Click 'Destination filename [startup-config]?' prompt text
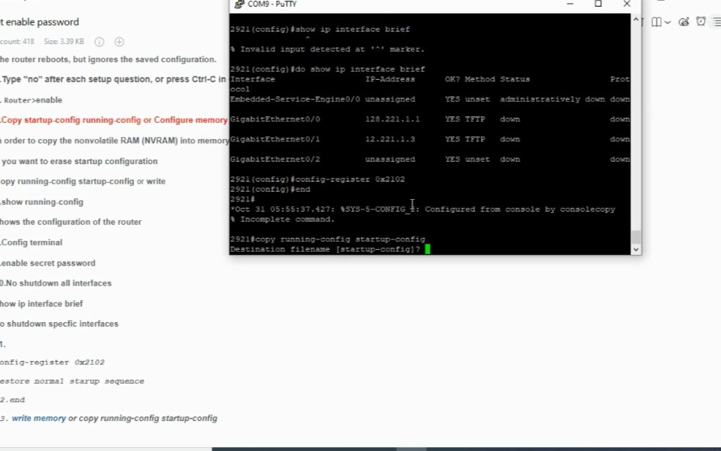721x451 pixels. [325, 249]
